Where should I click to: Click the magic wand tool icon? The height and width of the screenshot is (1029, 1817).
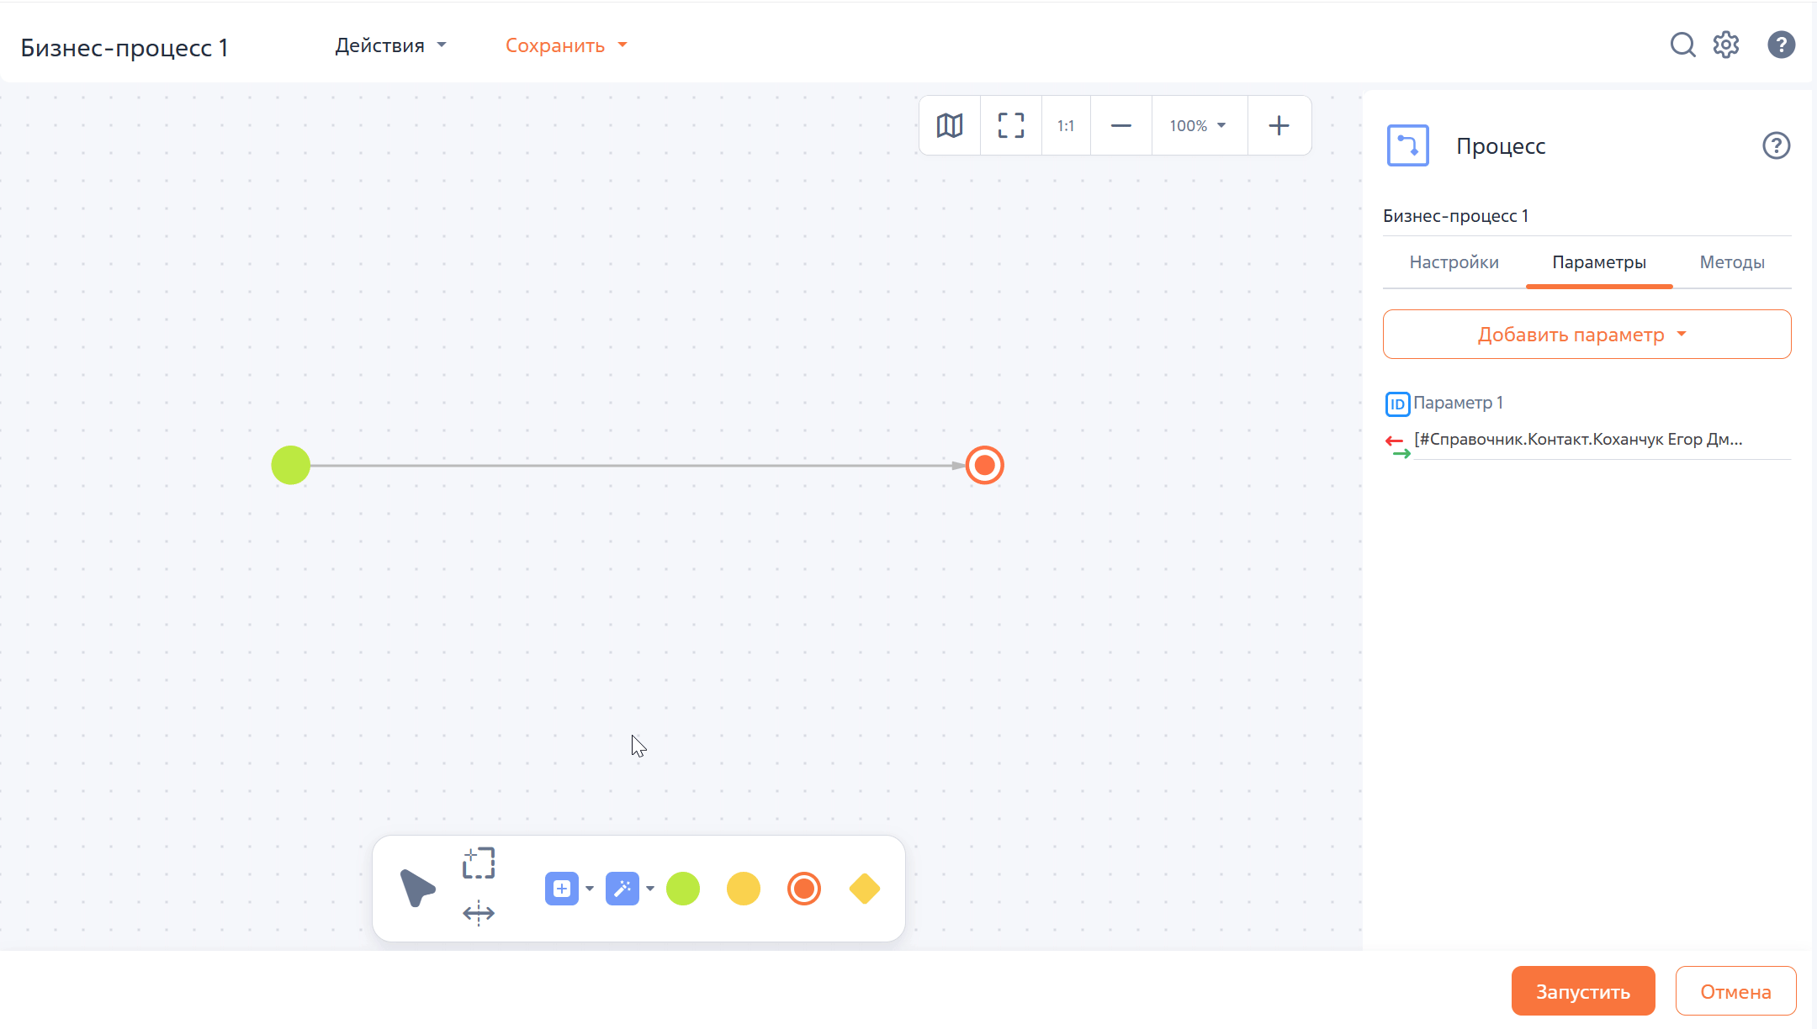point(622,889)
